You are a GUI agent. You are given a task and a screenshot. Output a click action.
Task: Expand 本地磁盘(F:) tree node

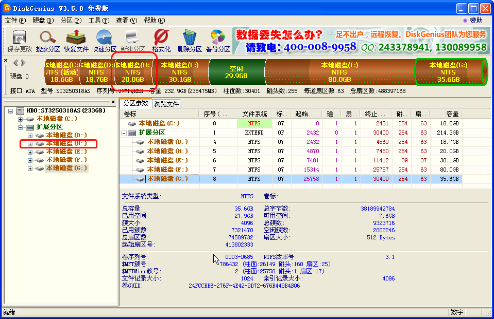tap(30, 160)
